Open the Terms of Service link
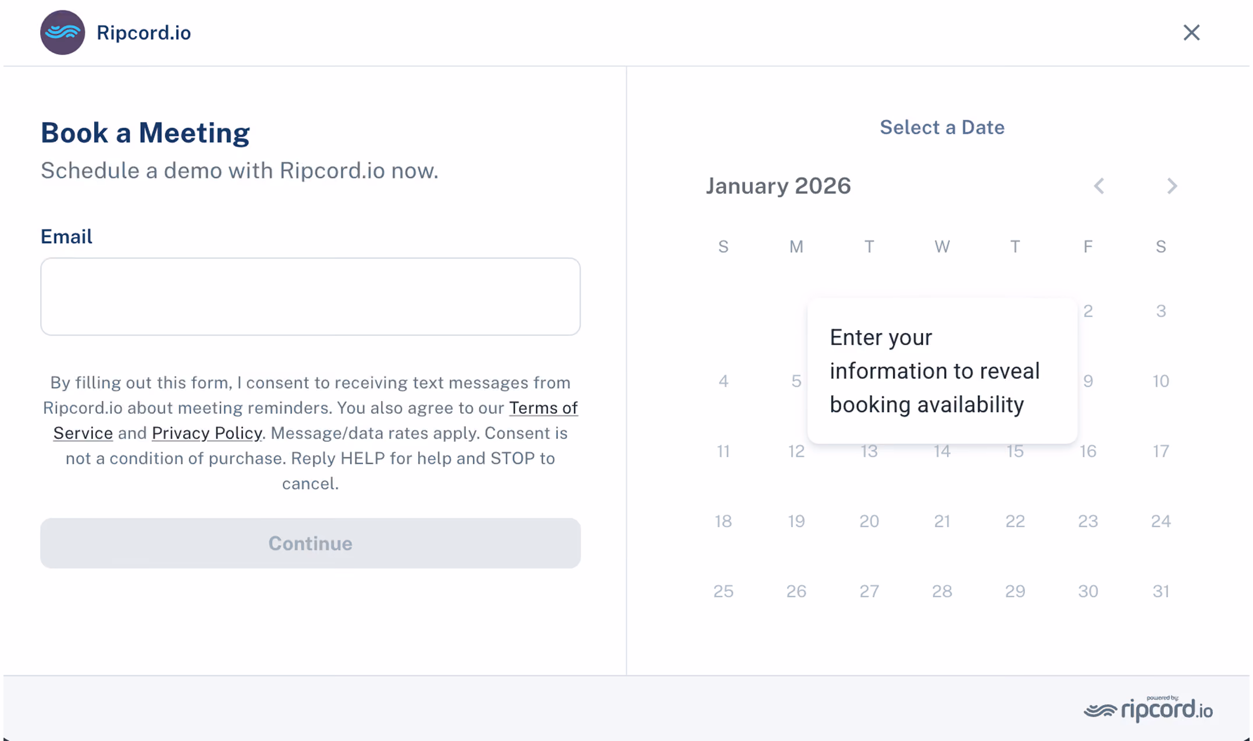Screen dimensions: 1253x741 tap(315, 420)
